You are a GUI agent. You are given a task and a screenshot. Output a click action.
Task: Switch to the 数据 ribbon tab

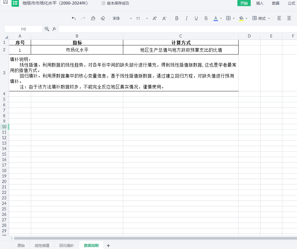click(276, 3)
